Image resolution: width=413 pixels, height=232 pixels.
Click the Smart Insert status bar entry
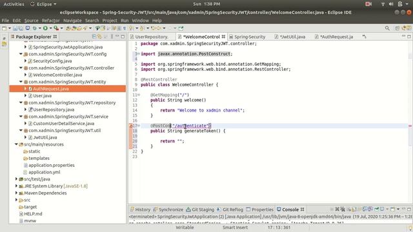point(235,227)
